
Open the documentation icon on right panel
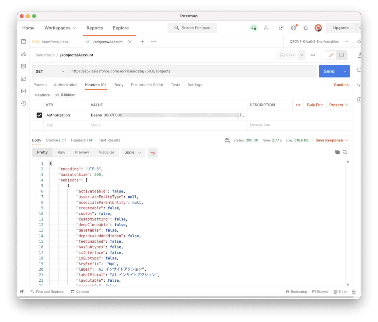359,55
